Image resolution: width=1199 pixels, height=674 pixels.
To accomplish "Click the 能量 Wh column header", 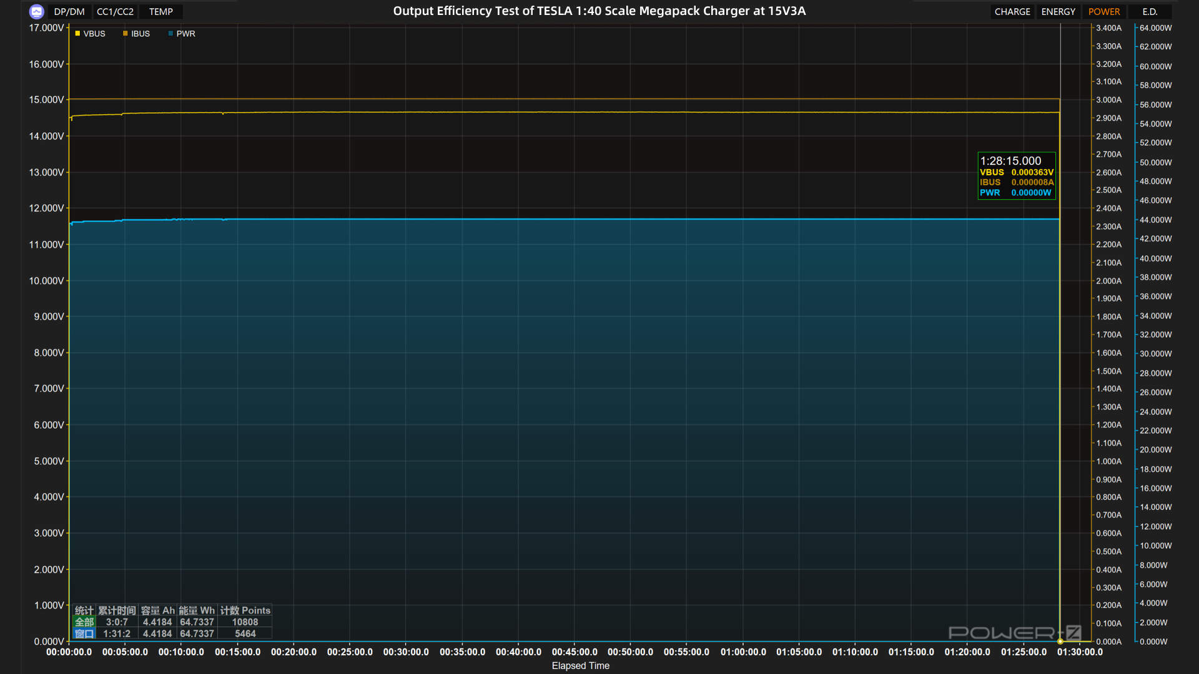I will pyautogui.click(x=197, y=610).
